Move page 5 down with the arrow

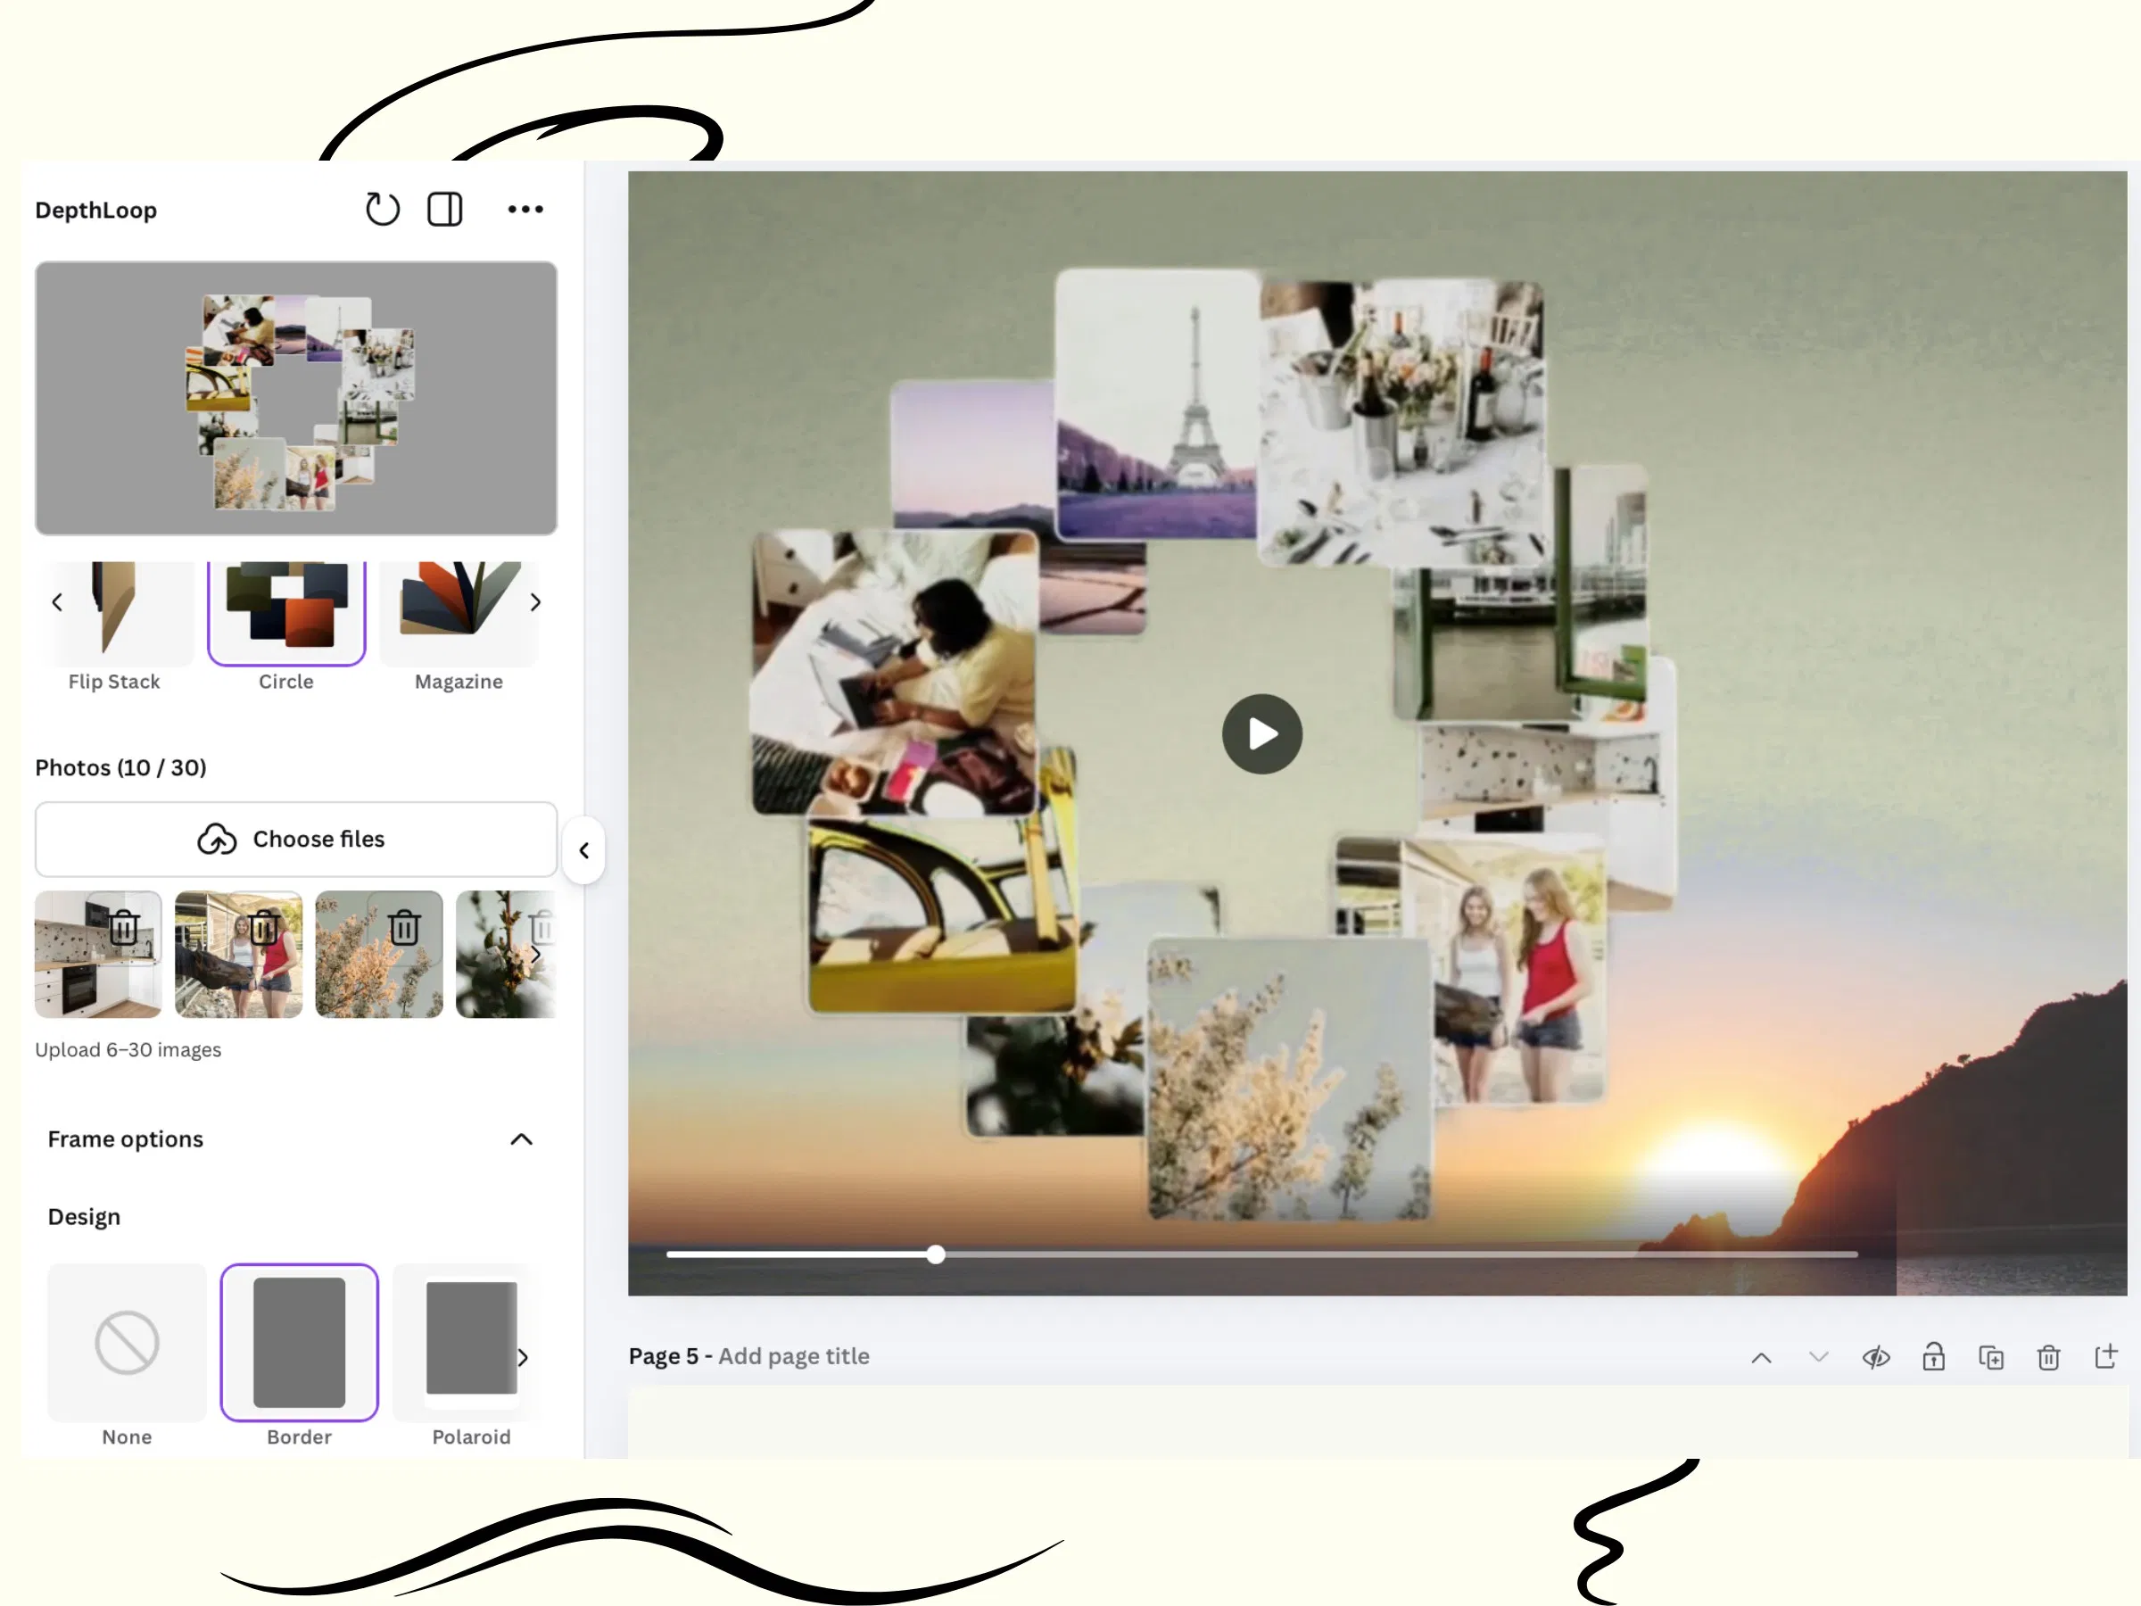(x=1819, y=1358)
